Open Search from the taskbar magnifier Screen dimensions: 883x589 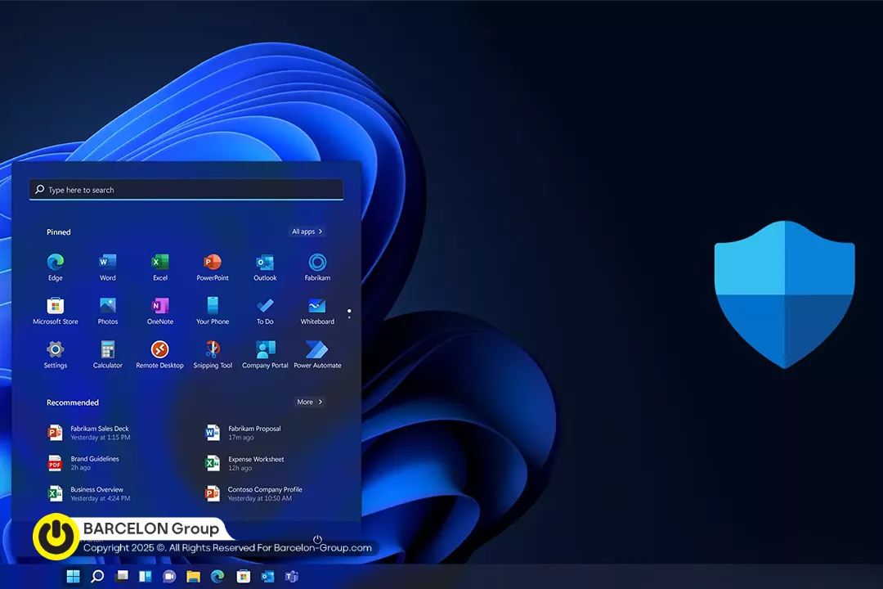coord(97,576)
